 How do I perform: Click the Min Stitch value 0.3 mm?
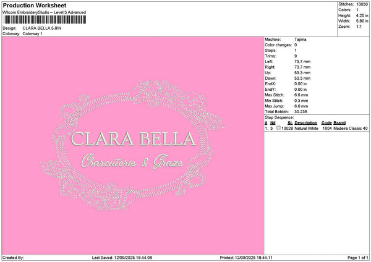(x=301, y=101)
